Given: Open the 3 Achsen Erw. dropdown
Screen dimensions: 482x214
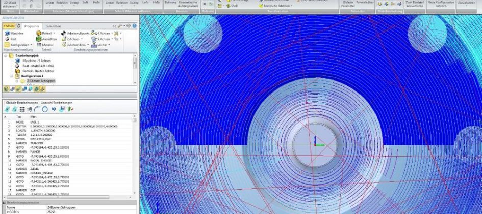Looking at the screenshot, I should [x=75, y=45].
